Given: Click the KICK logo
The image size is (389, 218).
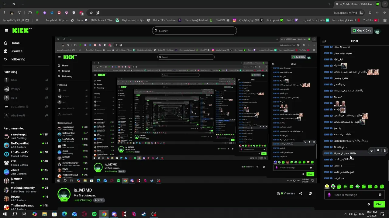Looking at the screenshot, I should point(22,31).
